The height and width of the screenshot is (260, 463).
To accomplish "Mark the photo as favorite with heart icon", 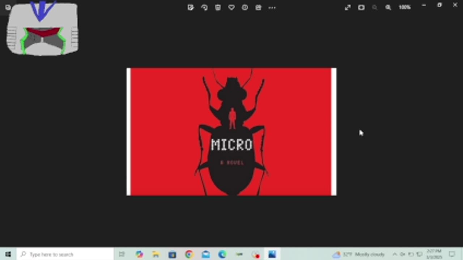I will tap(231, 7).
